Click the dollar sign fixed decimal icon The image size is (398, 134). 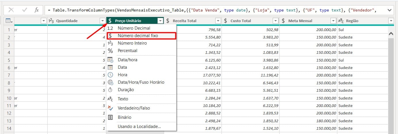[x=110, y=36]
